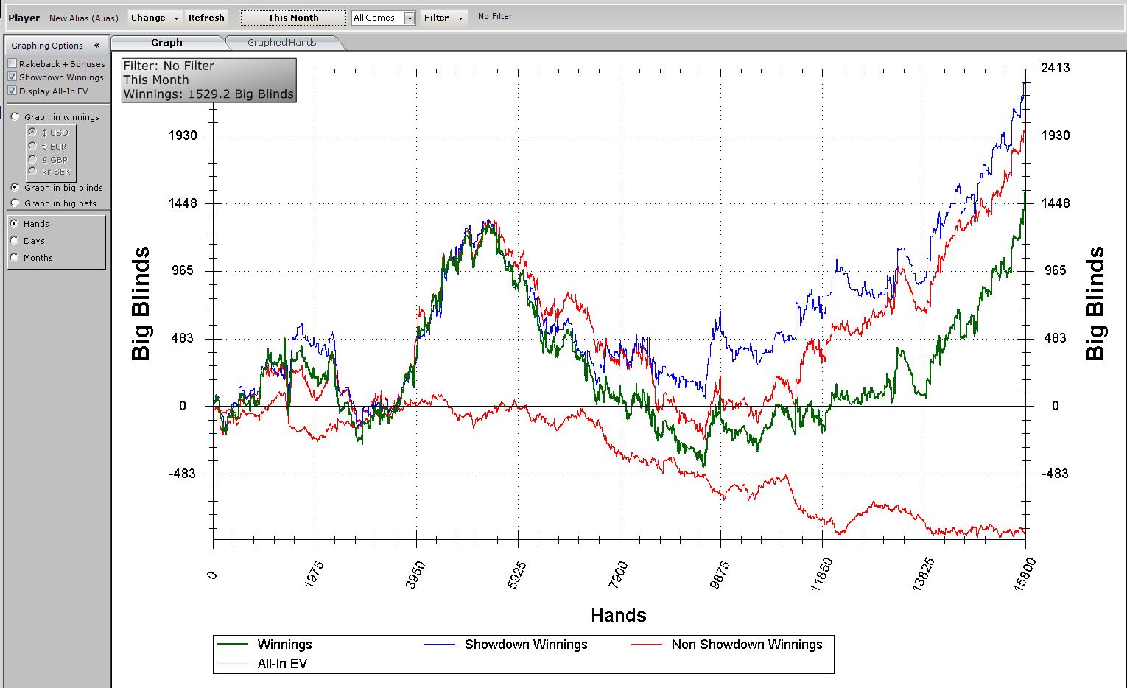
Task: Switch the graph x-axis to Days
Action: (14, 241)
